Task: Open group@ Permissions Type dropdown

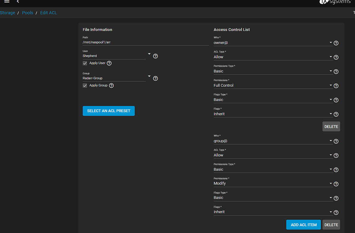Action: click(x=273, y=169)
